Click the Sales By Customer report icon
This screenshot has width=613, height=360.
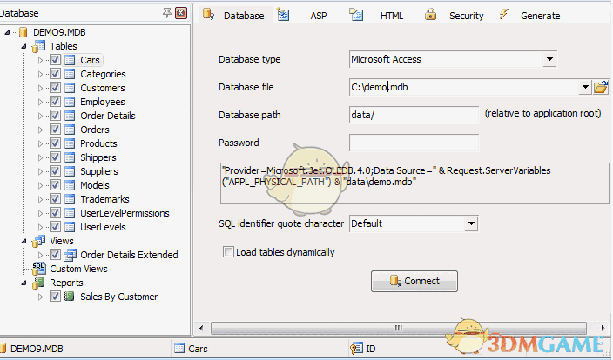point(69,297)
